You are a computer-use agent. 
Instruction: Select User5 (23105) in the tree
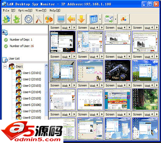click(x=32, y=98)
